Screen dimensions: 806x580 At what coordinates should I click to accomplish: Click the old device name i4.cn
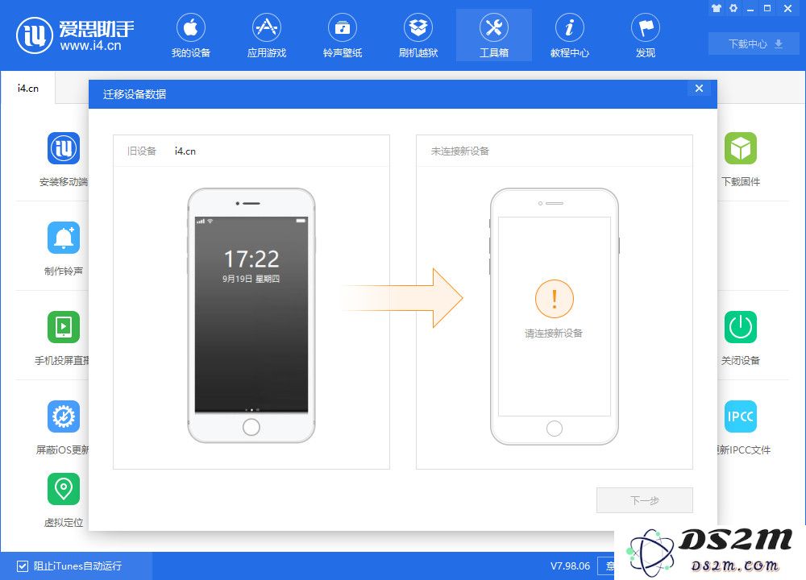pos(185,151)
